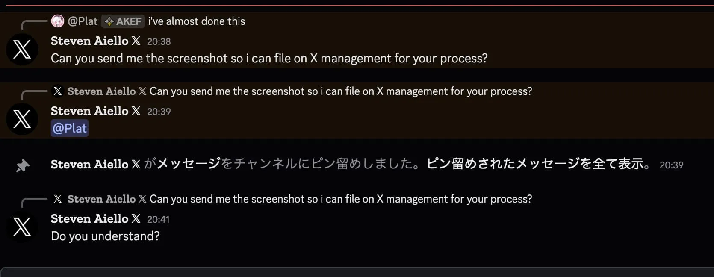Click the @Plat mention pill

pyautogui.click(x=69, y=128)
